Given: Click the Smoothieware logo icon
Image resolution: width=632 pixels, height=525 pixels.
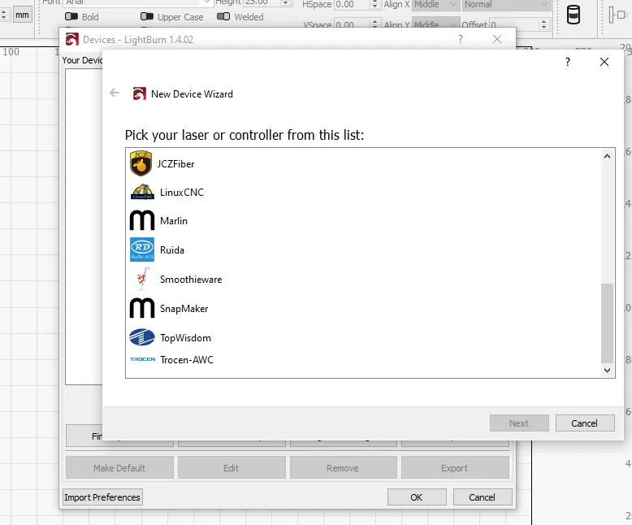Looking at the screenshot, I should coord(142,279).
